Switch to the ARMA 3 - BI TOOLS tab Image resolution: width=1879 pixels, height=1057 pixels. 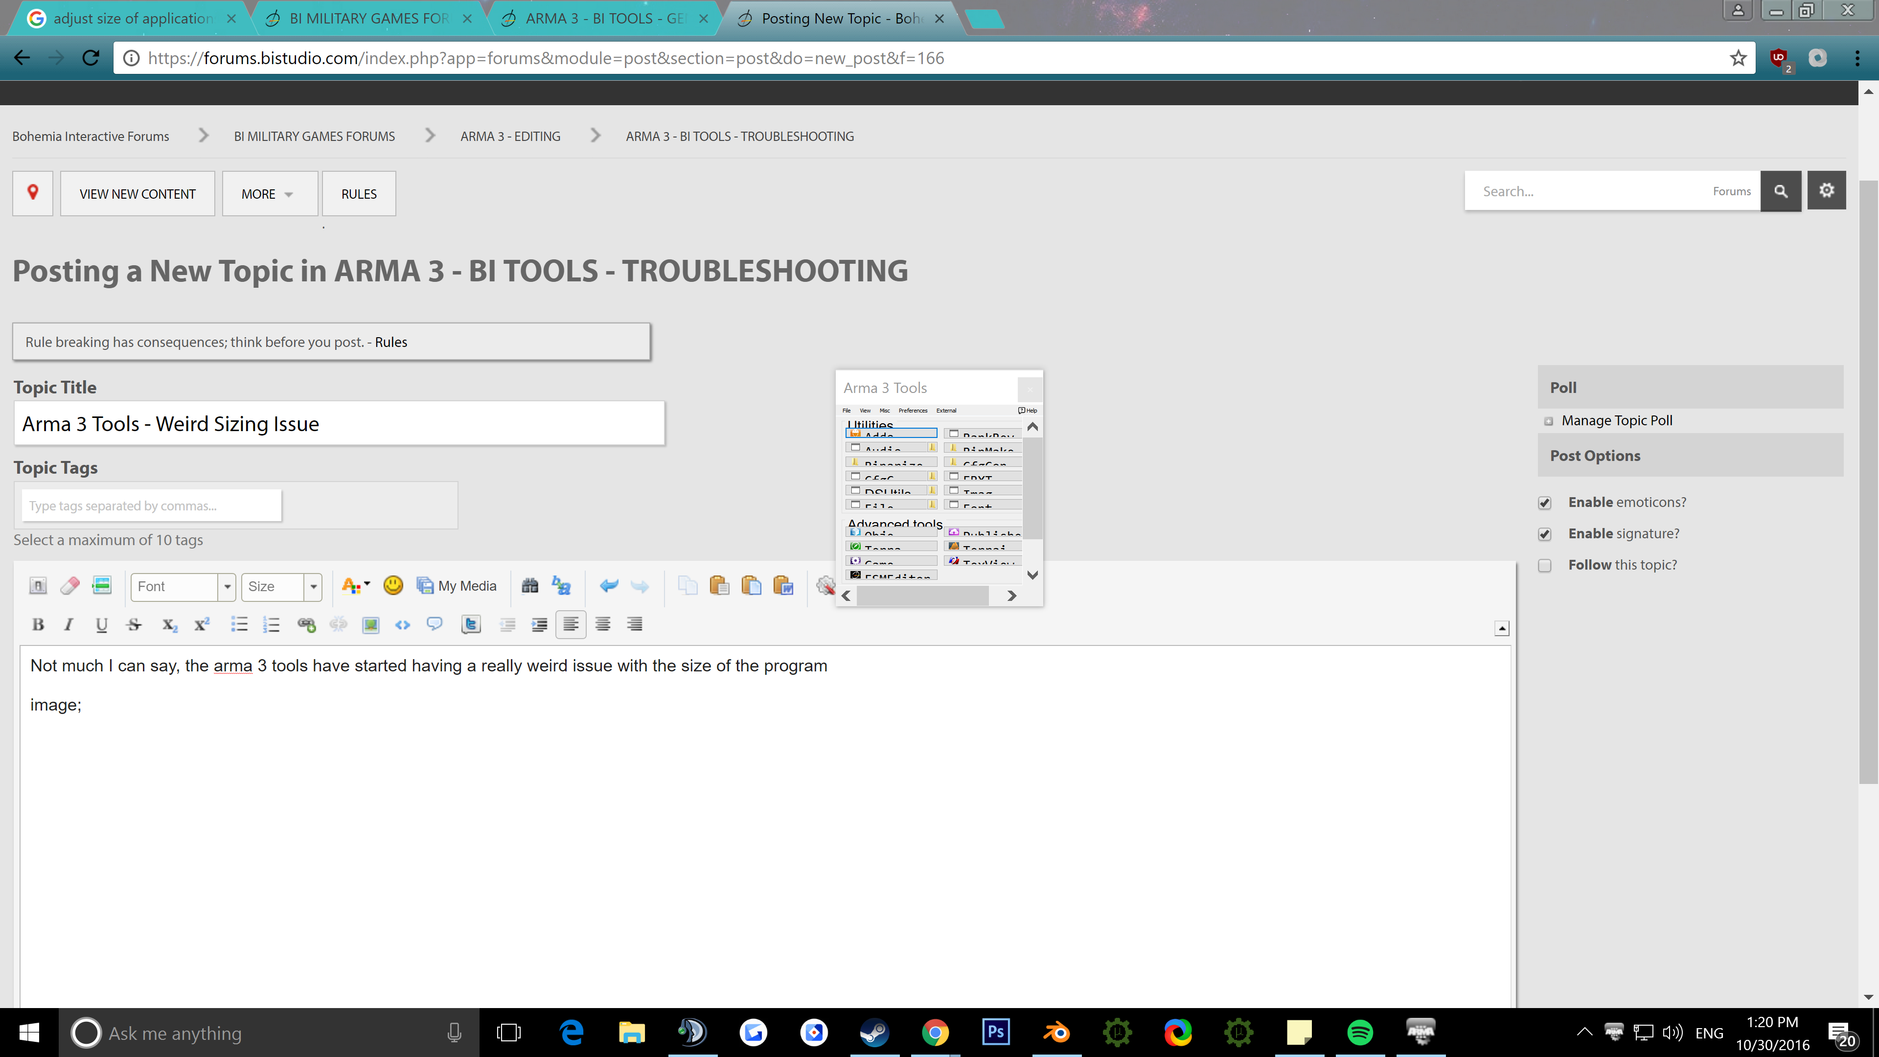pos(604,18)
